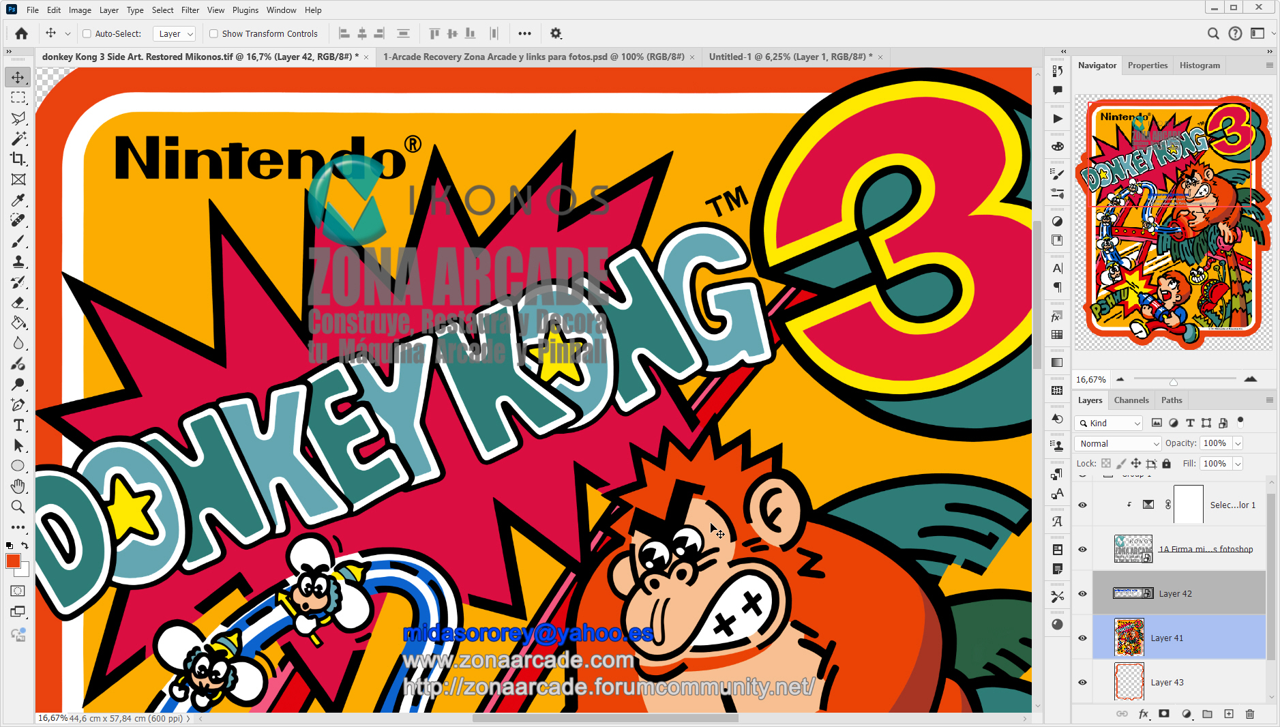Switch to the Arcade Recovery Zona Arcade tab
The height and width of the screenshot is (727, 1280).
pos(533,57)
